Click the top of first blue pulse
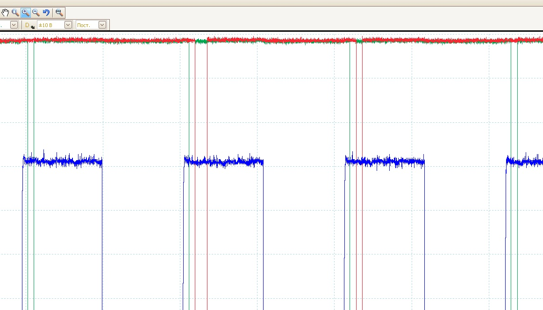Screen dimensions: 543x310 pos(63,162)
